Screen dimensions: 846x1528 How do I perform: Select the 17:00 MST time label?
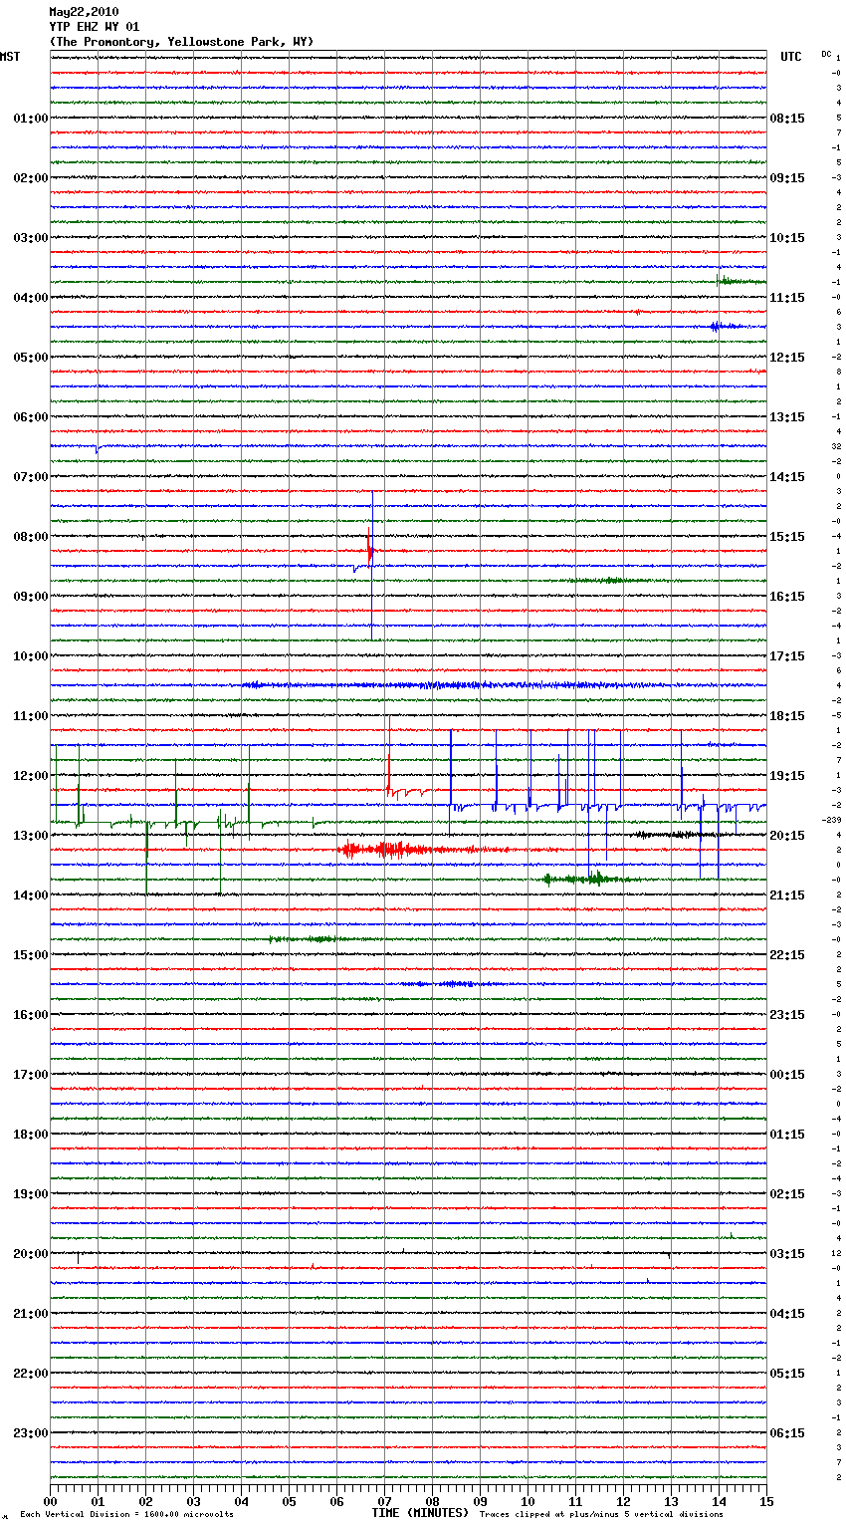30,1075
